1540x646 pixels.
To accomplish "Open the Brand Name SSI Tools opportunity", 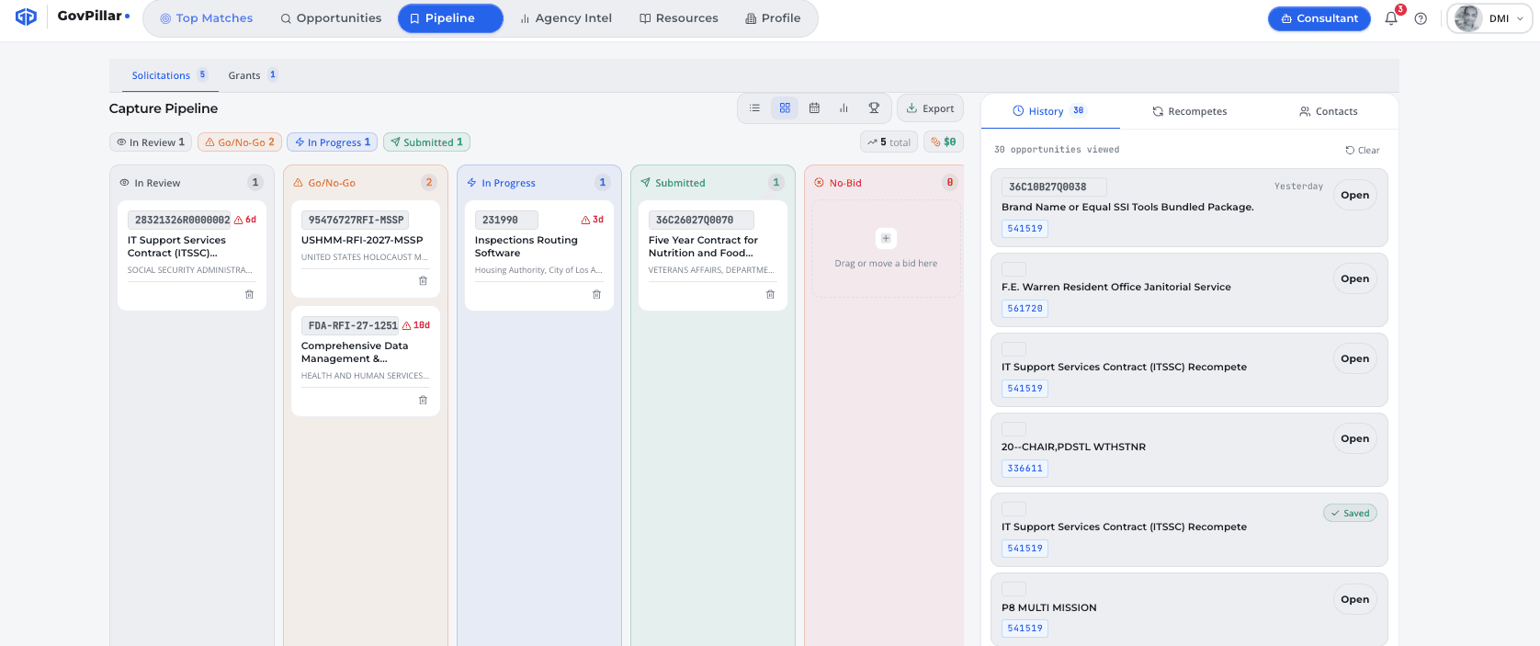I will pos(1354,195).
